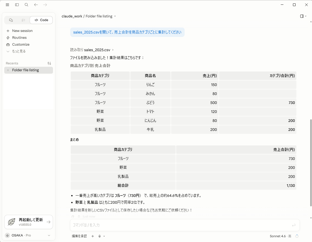Click the まとめ heading

point(74,140)
